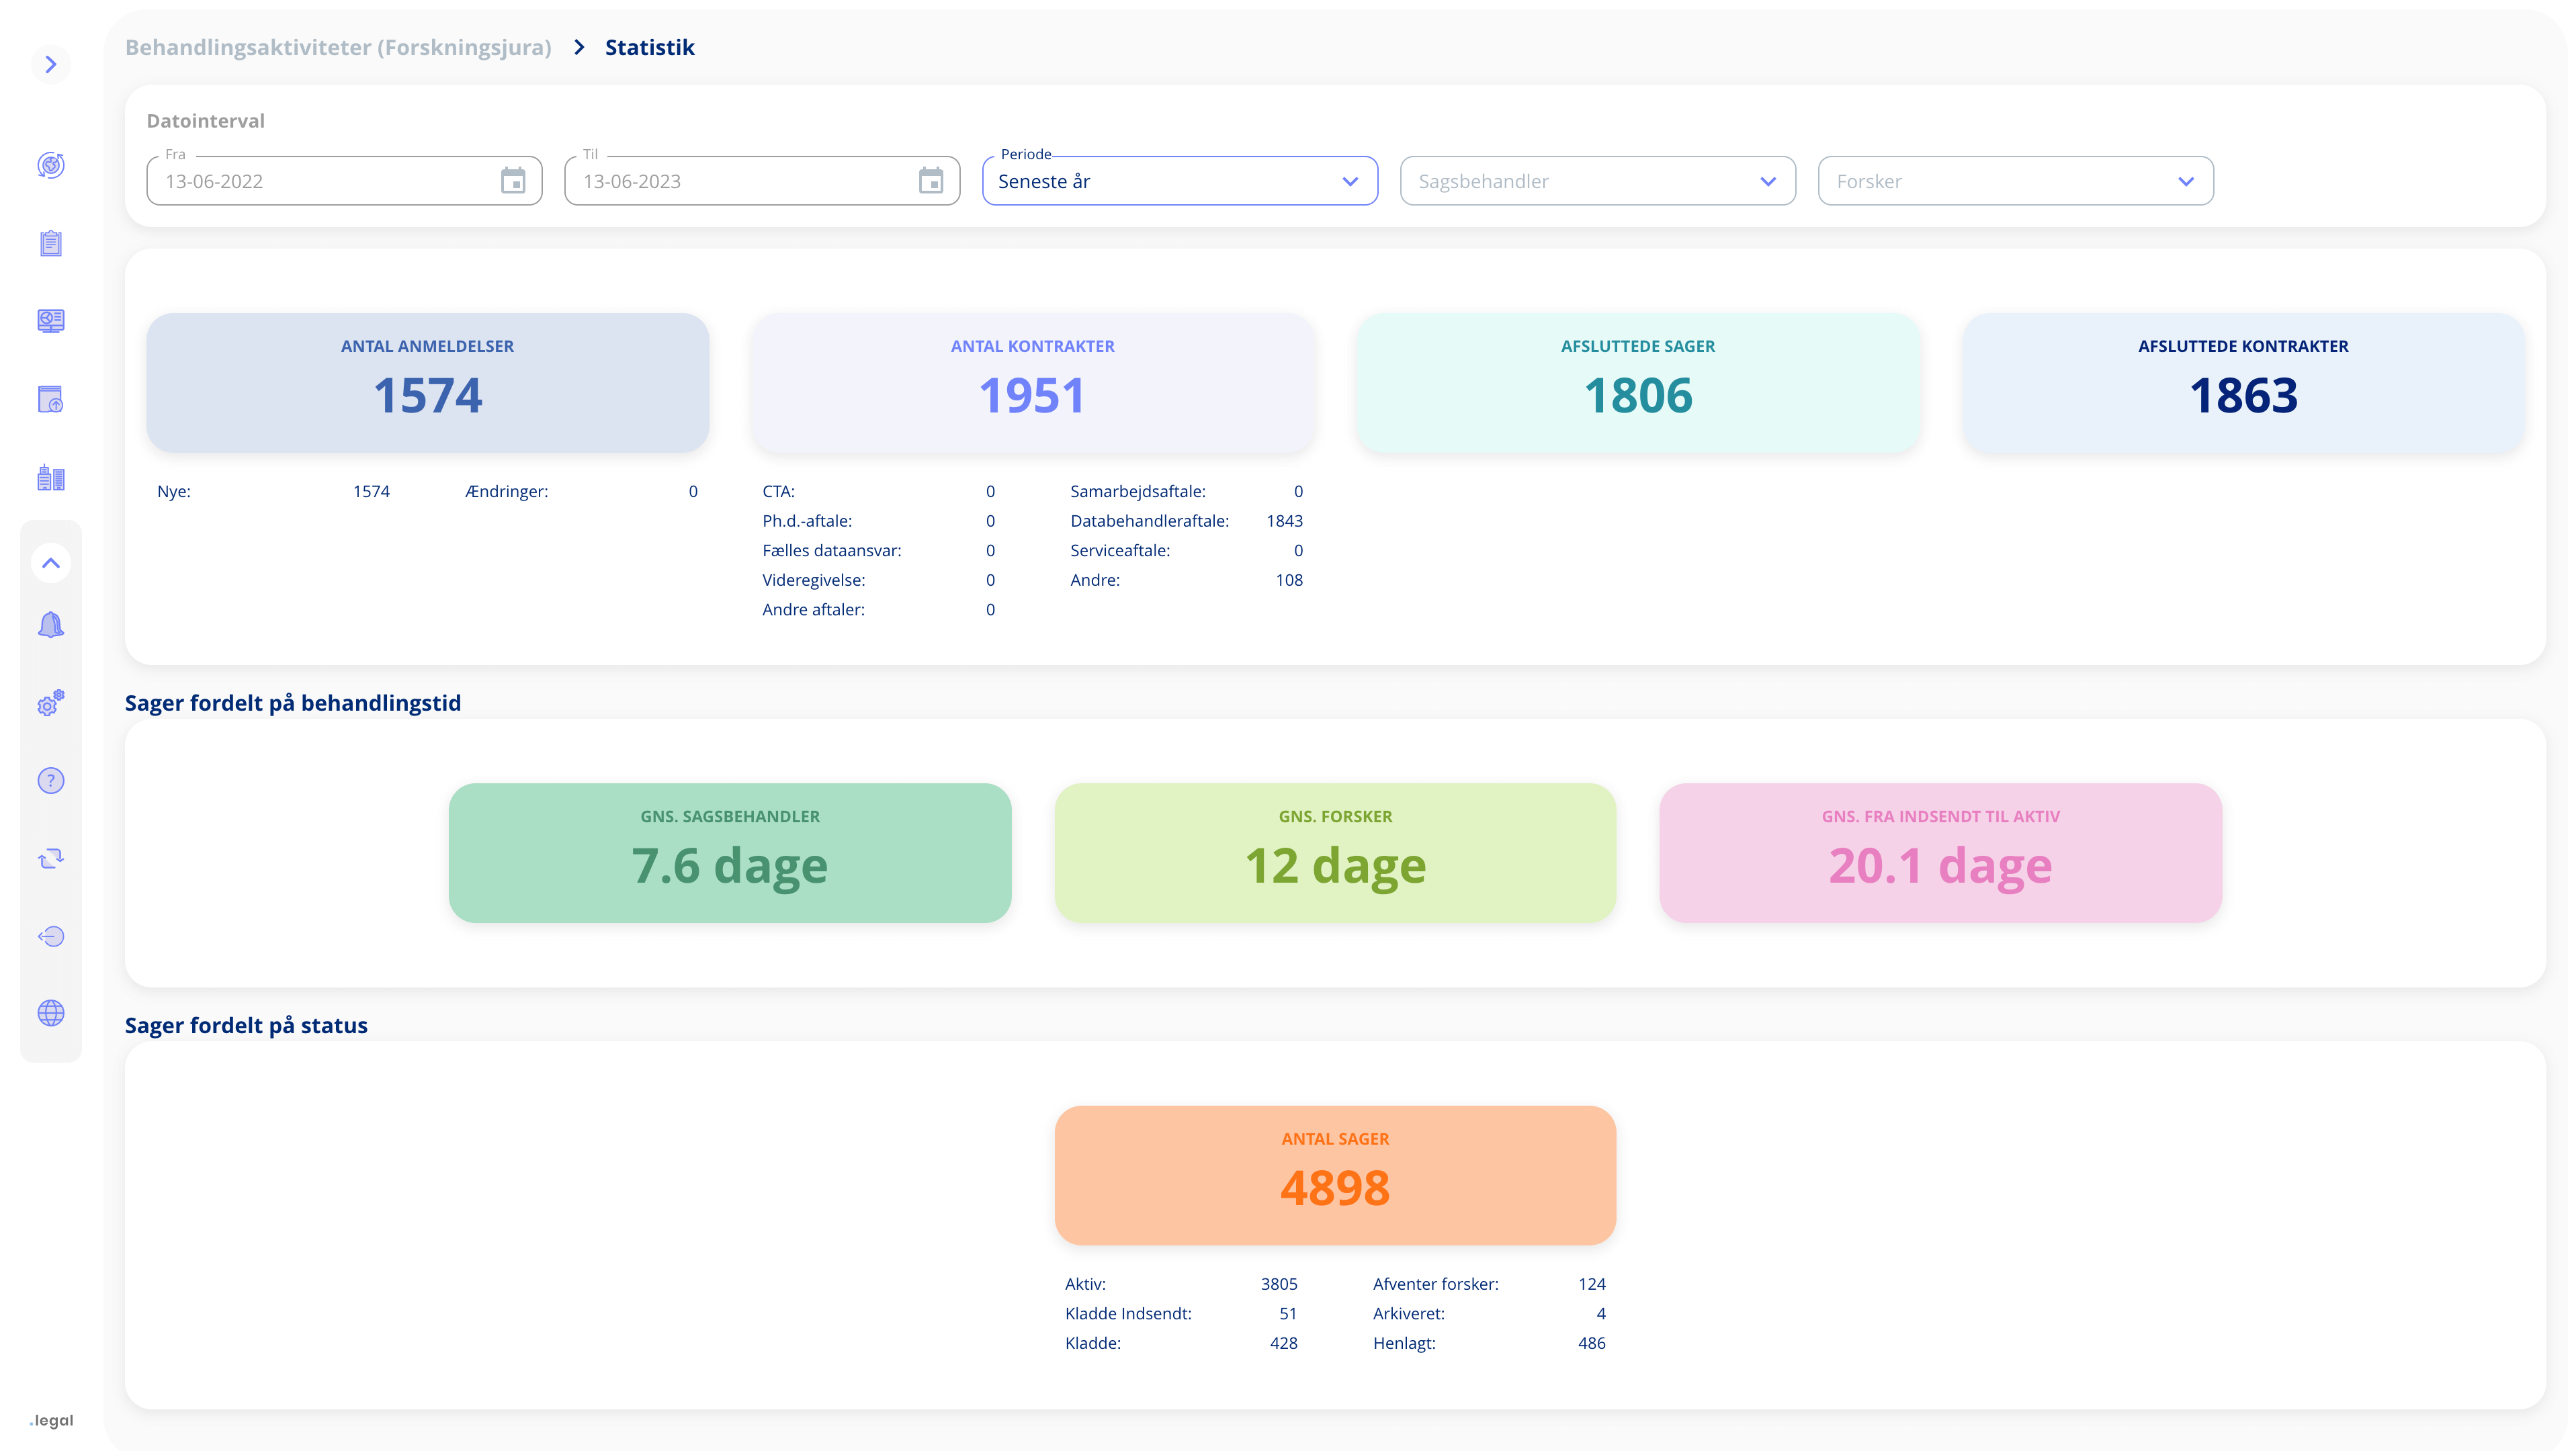Collapse the lower sidebar menu group

(51, 563)
